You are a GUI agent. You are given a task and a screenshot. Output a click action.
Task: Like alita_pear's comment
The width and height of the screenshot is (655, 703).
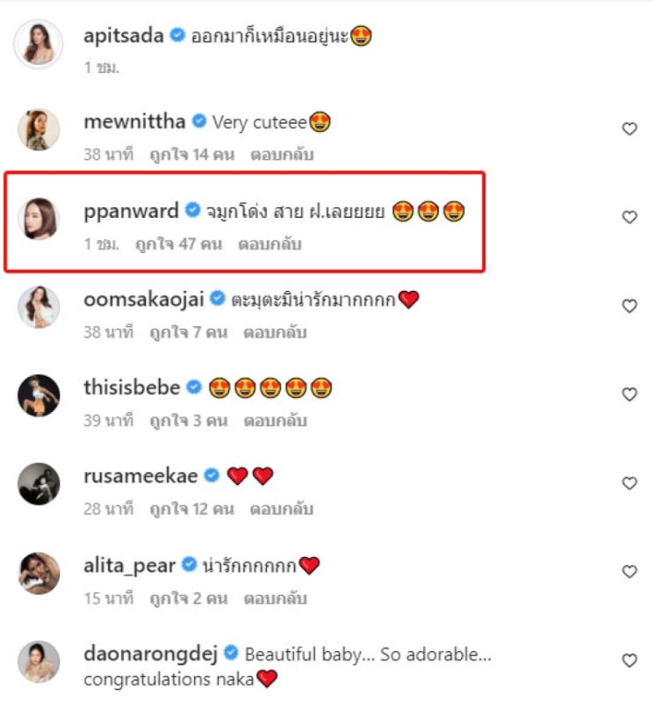coord(629,571)
